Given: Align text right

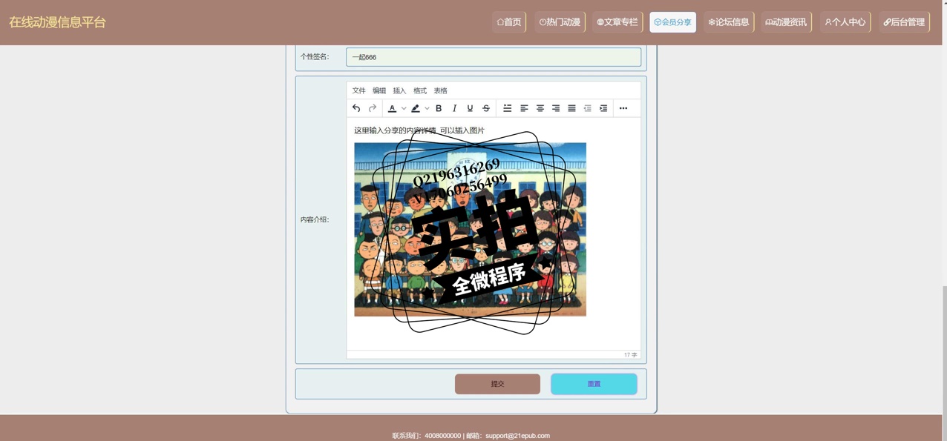Looking at the screenshot, I should (x=556, y=108).
